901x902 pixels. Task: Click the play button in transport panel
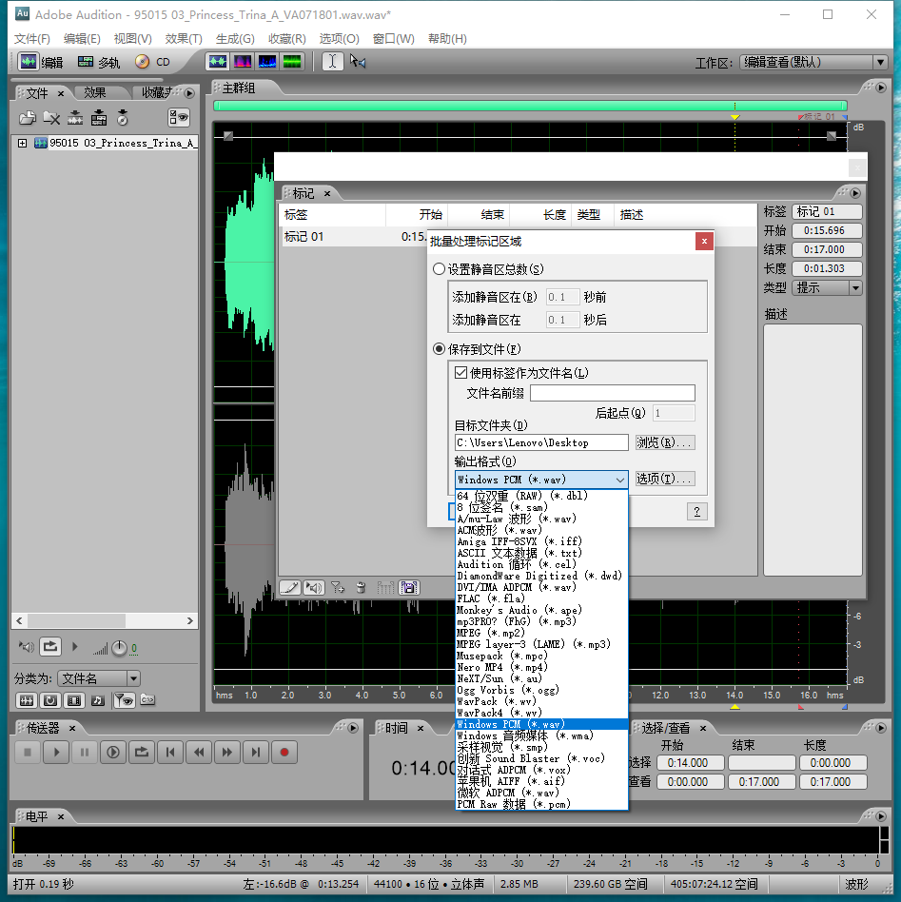(56, 753)
